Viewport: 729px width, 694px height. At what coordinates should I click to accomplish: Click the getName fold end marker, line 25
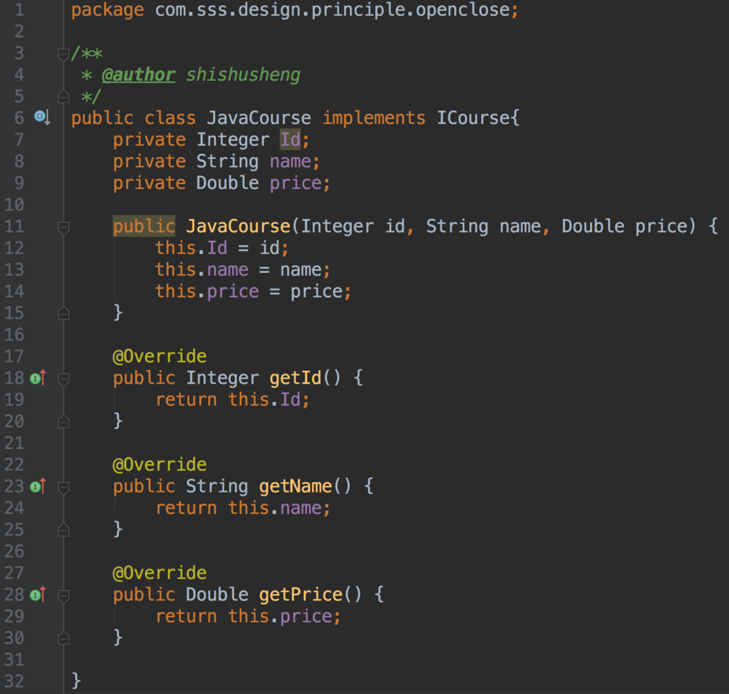tap(63, 530)
